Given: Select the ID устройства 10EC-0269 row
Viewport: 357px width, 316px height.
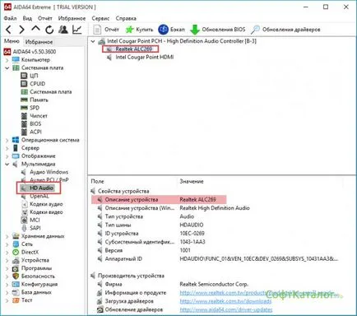Looking at the screenshot, I should click(x=151, y=234).
